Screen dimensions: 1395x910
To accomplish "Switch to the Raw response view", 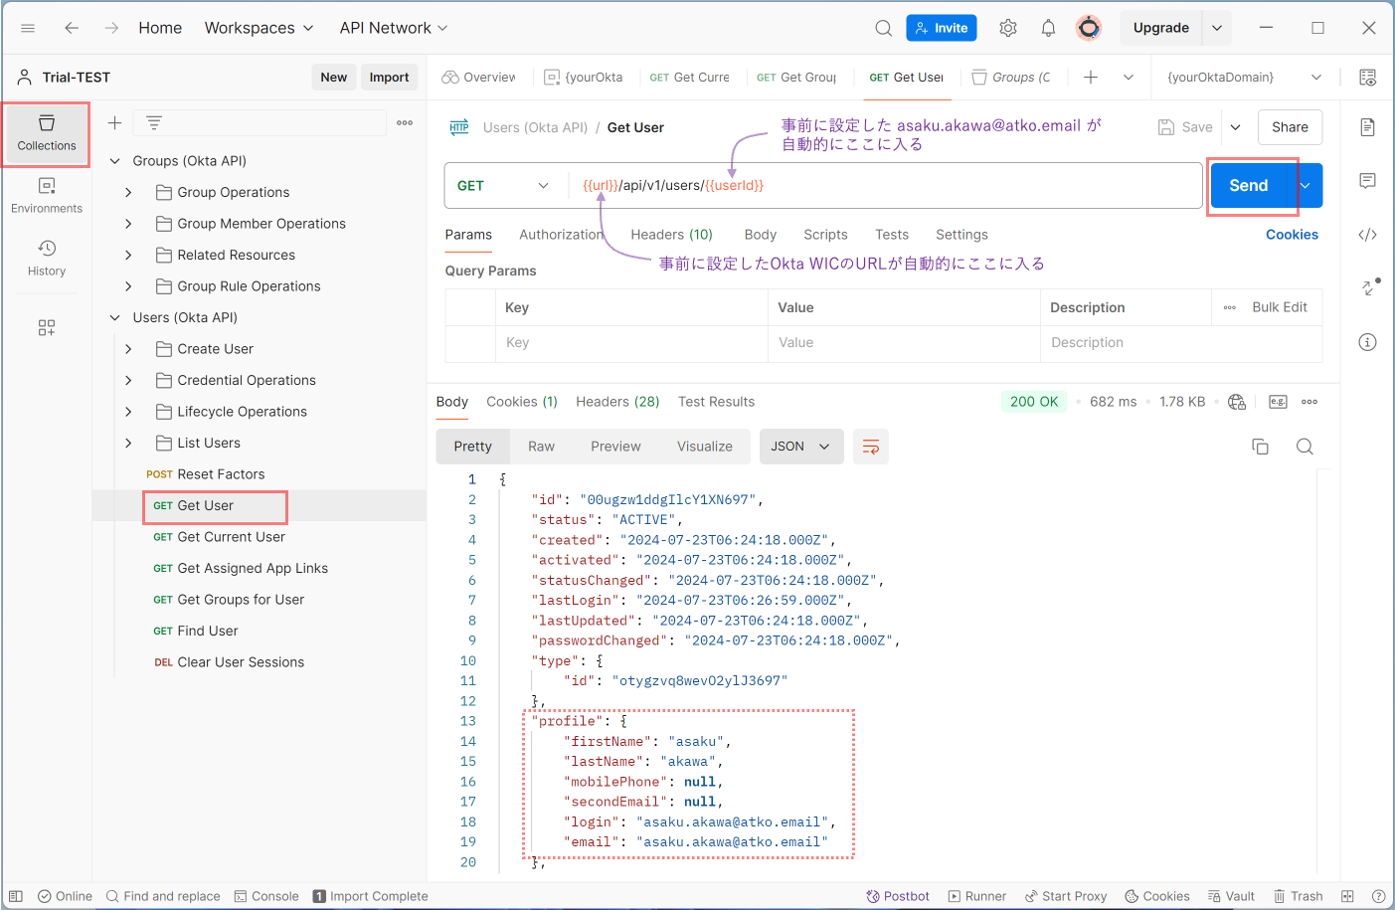I will (541, 447).
